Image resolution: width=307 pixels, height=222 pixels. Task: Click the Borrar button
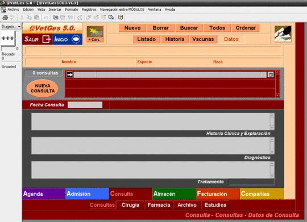point(160,28)
